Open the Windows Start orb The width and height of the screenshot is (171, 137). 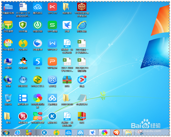(6, 133)
